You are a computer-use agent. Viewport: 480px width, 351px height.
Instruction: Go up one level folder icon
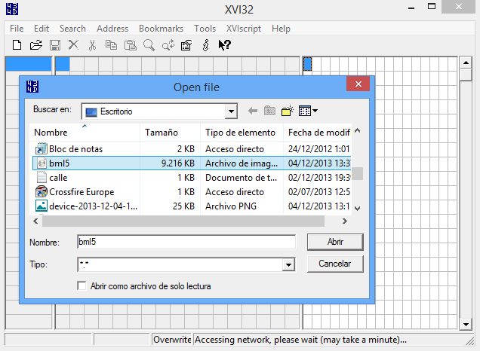coord(269,111)
